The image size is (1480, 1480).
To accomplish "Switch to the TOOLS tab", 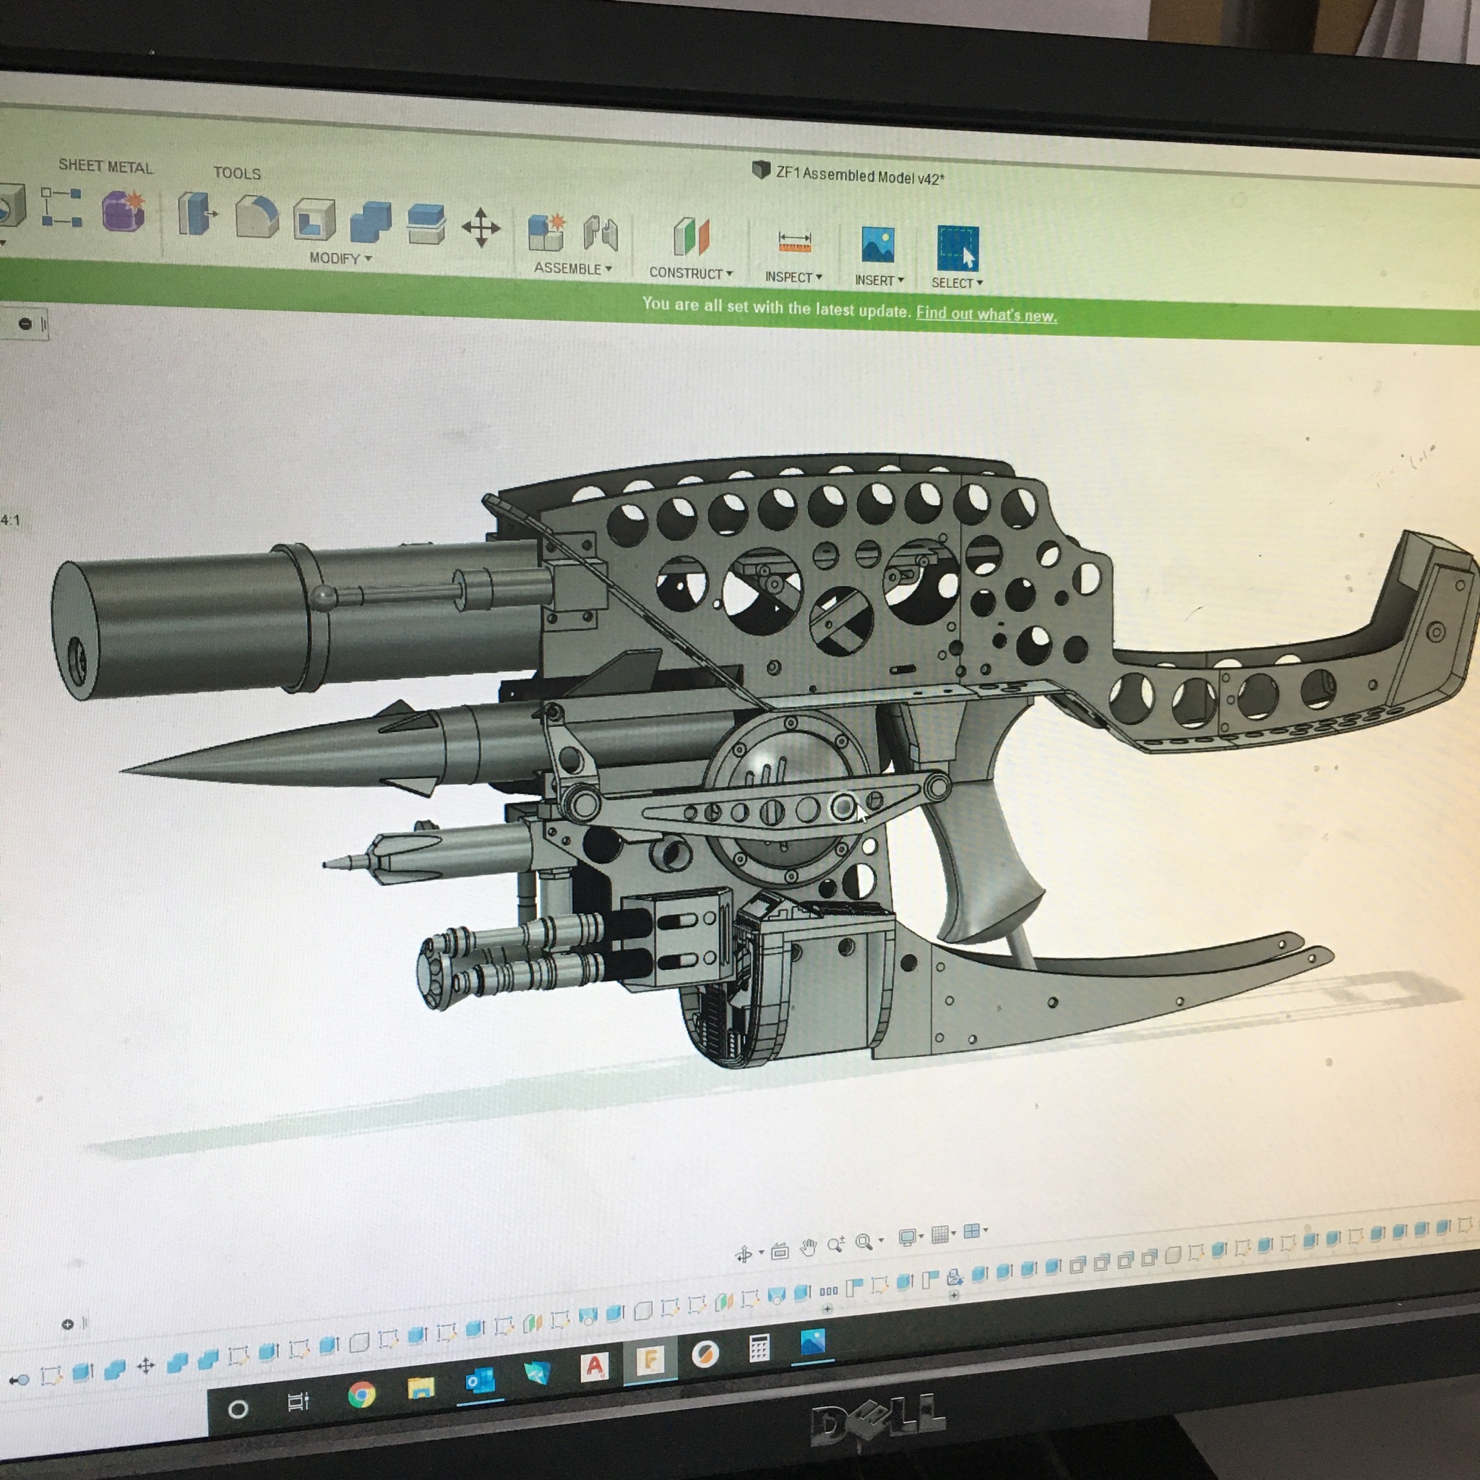I will pos(237,173).
